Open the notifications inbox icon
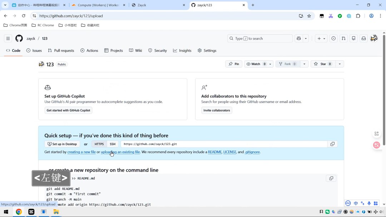This screenshot has height=217, width=386. tap(363, 39)
